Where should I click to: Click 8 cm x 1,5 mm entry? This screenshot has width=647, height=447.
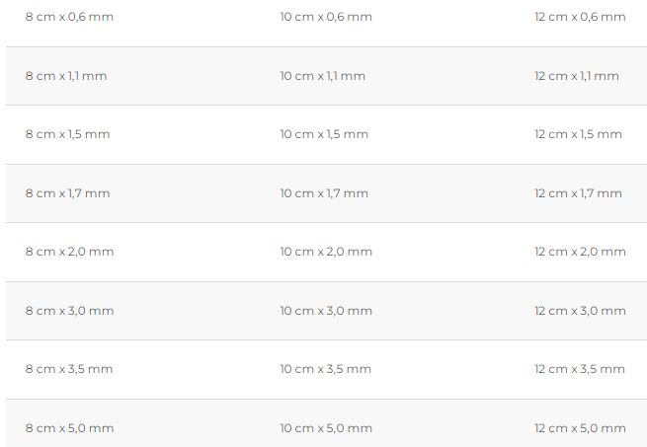67,134
